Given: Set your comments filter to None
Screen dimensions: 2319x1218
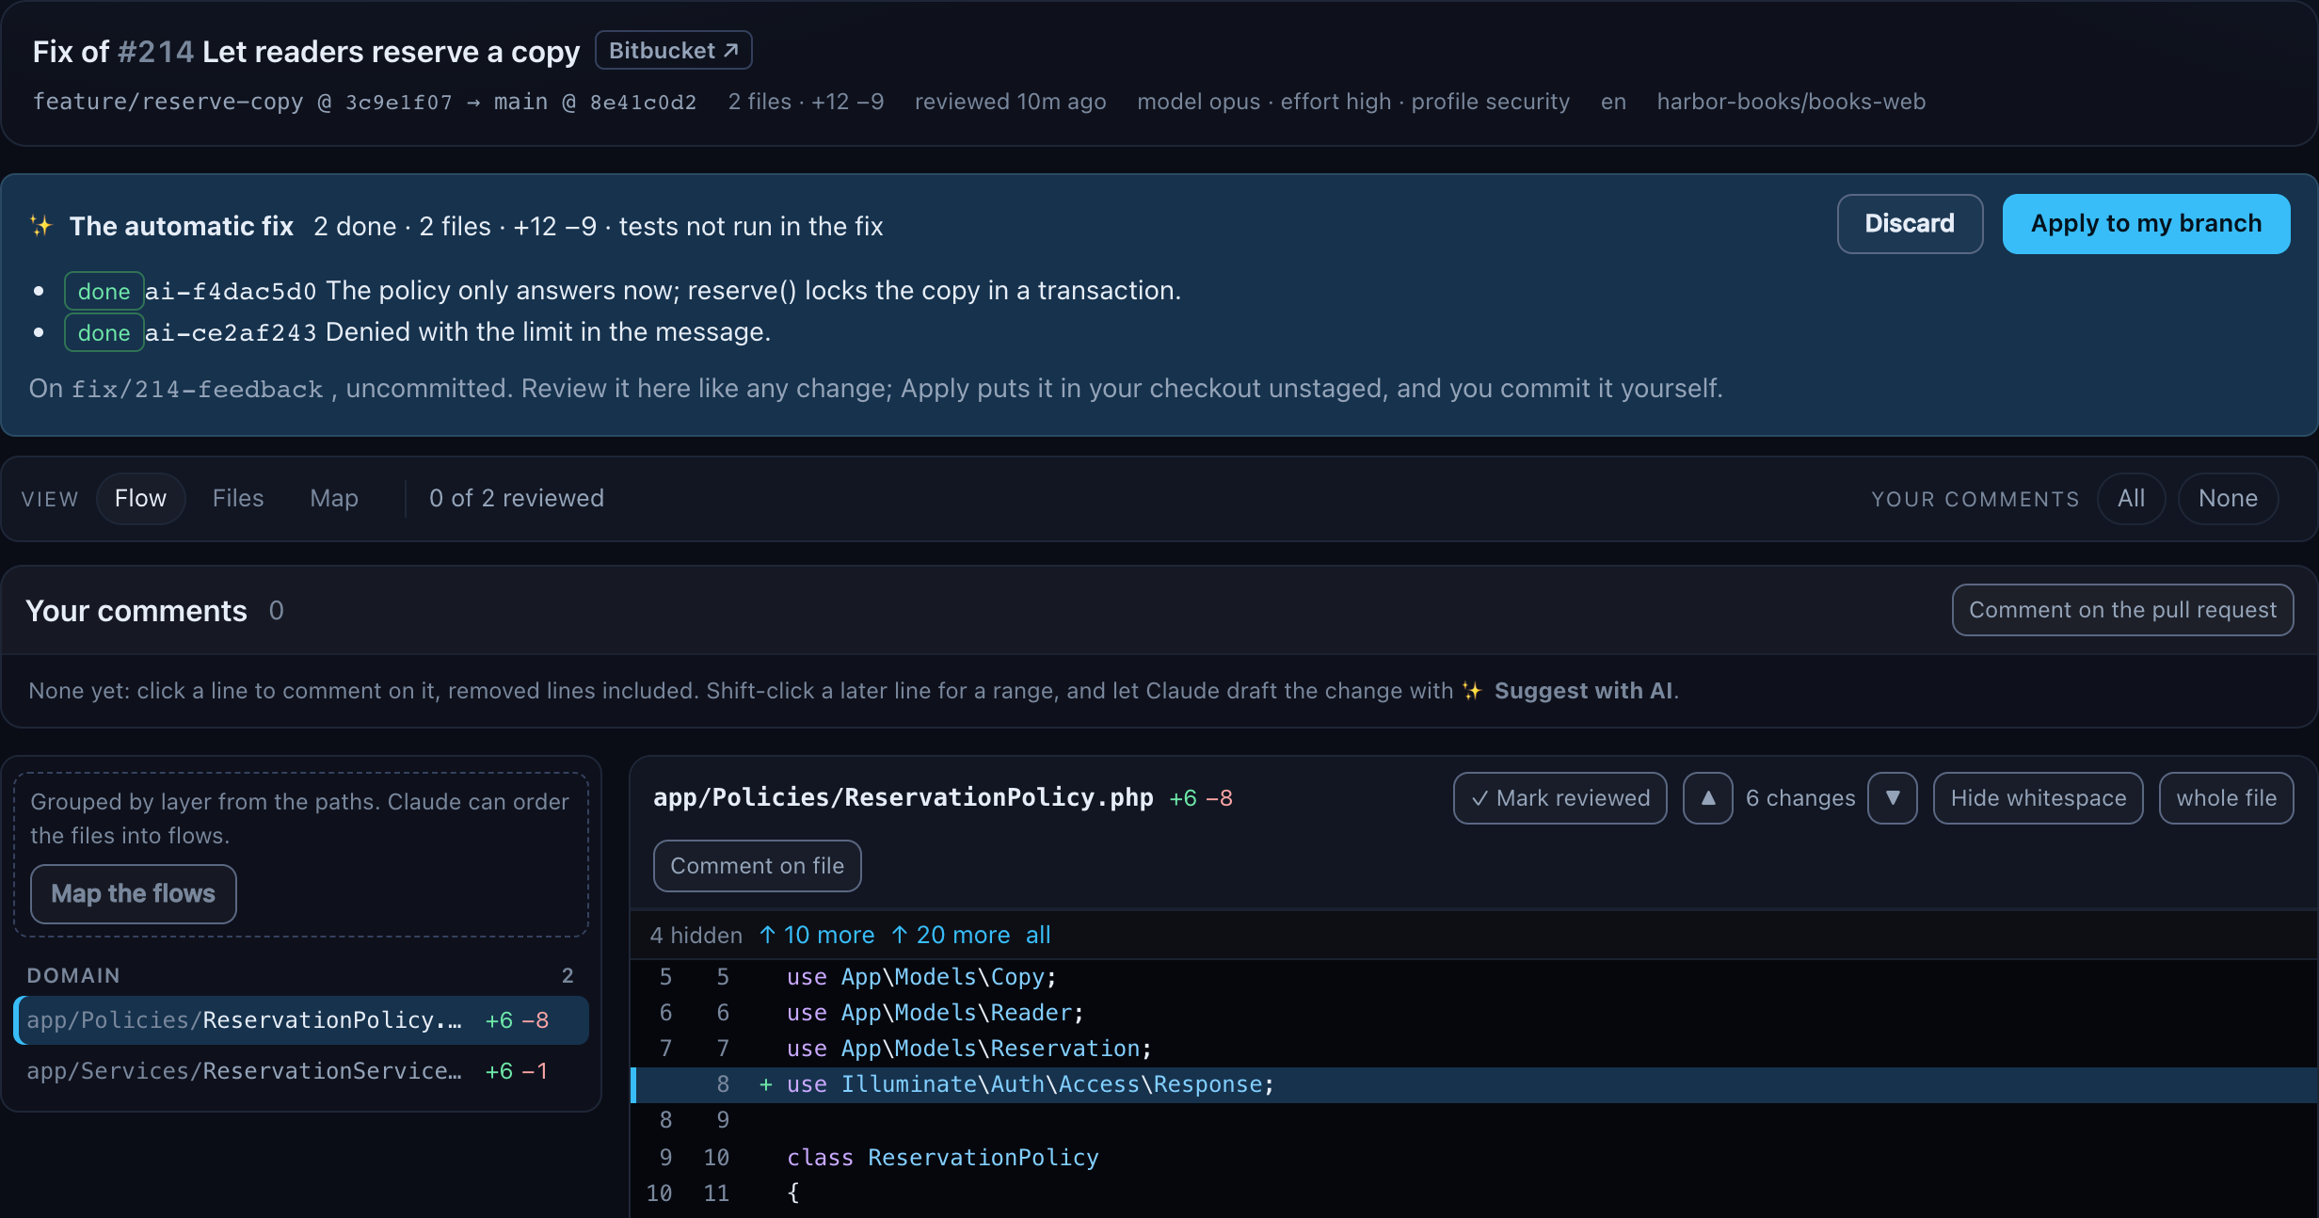Looking at the screenshot, I should point(2228,498).
